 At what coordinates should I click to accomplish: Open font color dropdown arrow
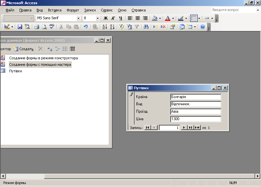click(x=173, y=18)
